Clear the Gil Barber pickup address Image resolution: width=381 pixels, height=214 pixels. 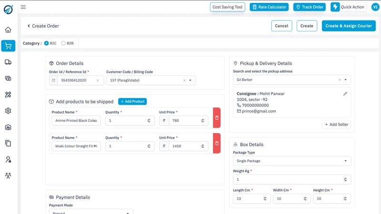tap(340, 80)
